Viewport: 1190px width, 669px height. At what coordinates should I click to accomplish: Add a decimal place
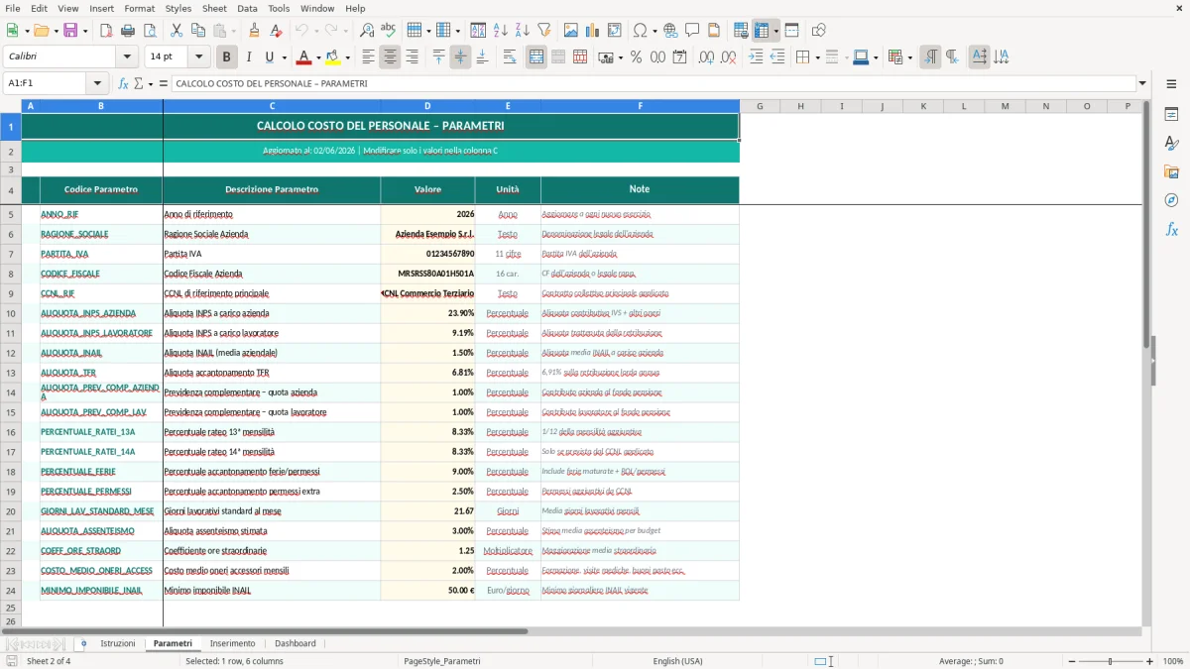point(707,57)
